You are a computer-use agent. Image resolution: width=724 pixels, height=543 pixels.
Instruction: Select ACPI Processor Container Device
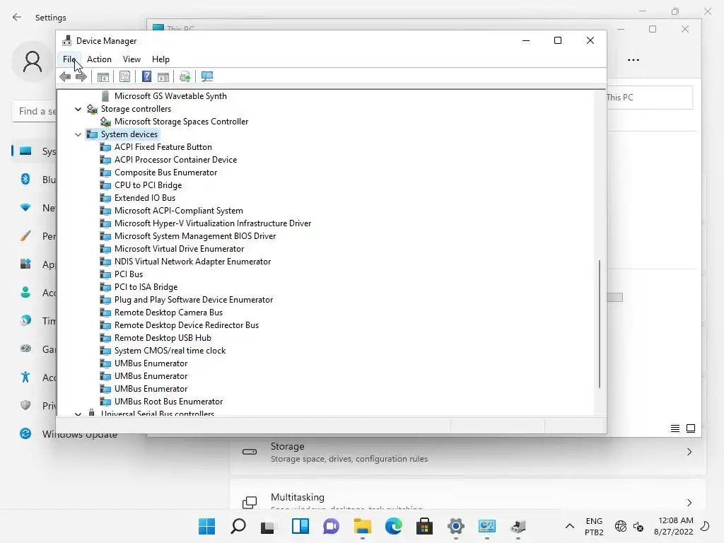click(x=175, y=160)
